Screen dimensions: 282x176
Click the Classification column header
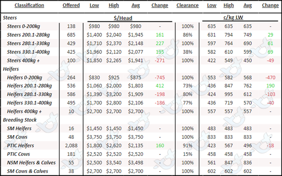(29, 5)
